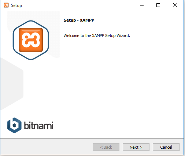
Task: Close the Setup window
Action: [x=175, y=5]
